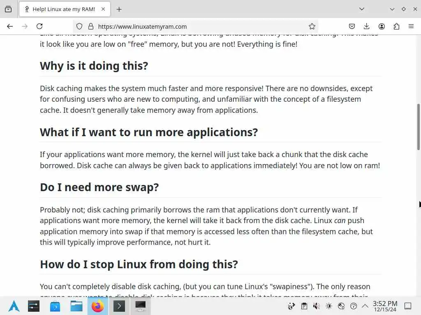Open system update tray icon
The image size is (421, 315).
pos(291,306)
